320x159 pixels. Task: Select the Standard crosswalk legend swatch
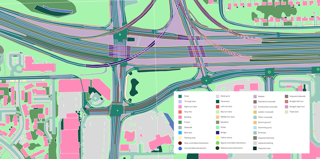tap(255, 102)
